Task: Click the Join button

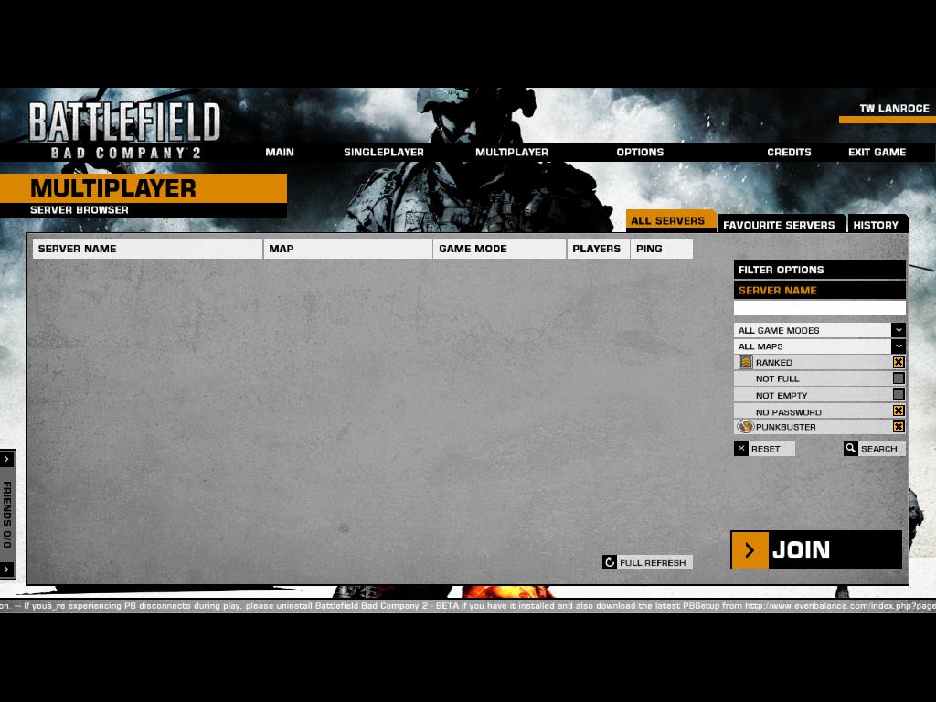Action: click(x=816, y=550)
